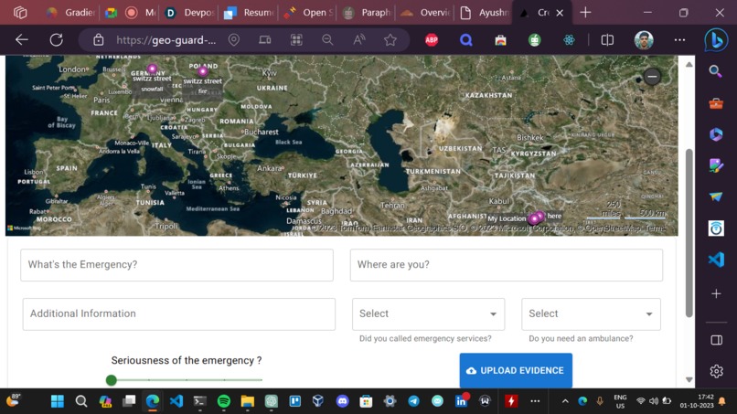Open Workspaces icon in tab bar
This screenshot has height=414, width=737.
(x=20, y=13)
